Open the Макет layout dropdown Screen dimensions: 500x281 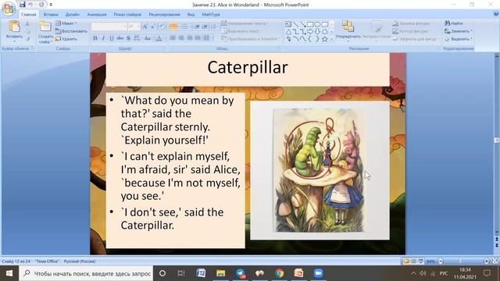click(x=66, y=23)
